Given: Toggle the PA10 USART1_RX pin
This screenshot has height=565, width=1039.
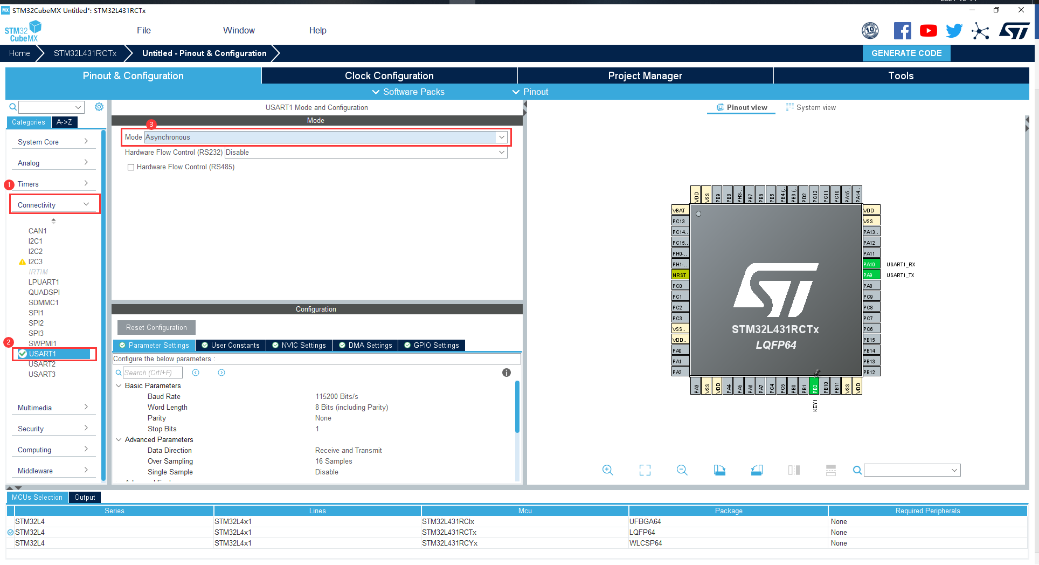Looking at the screenshot, I should point(871,264).
